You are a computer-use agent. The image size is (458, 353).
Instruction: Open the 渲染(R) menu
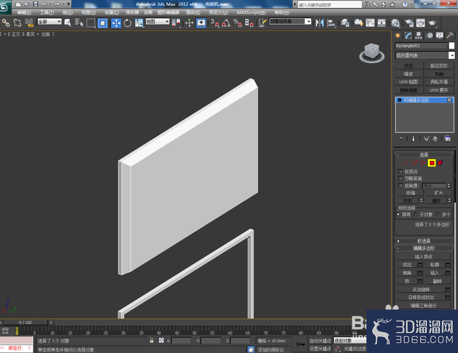[193, 12]
